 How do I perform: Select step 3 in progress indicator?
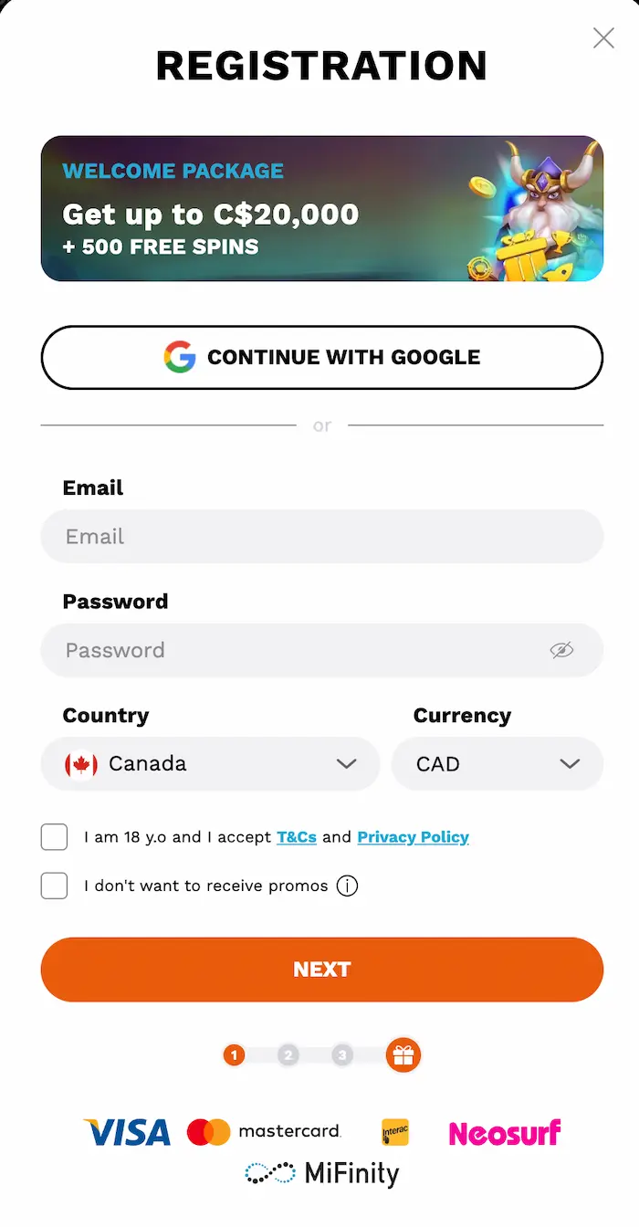[342, 1055]
